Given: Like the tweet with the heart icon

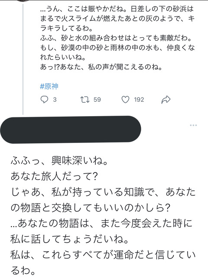Looking at the screenshot, I should pos(125,100).
